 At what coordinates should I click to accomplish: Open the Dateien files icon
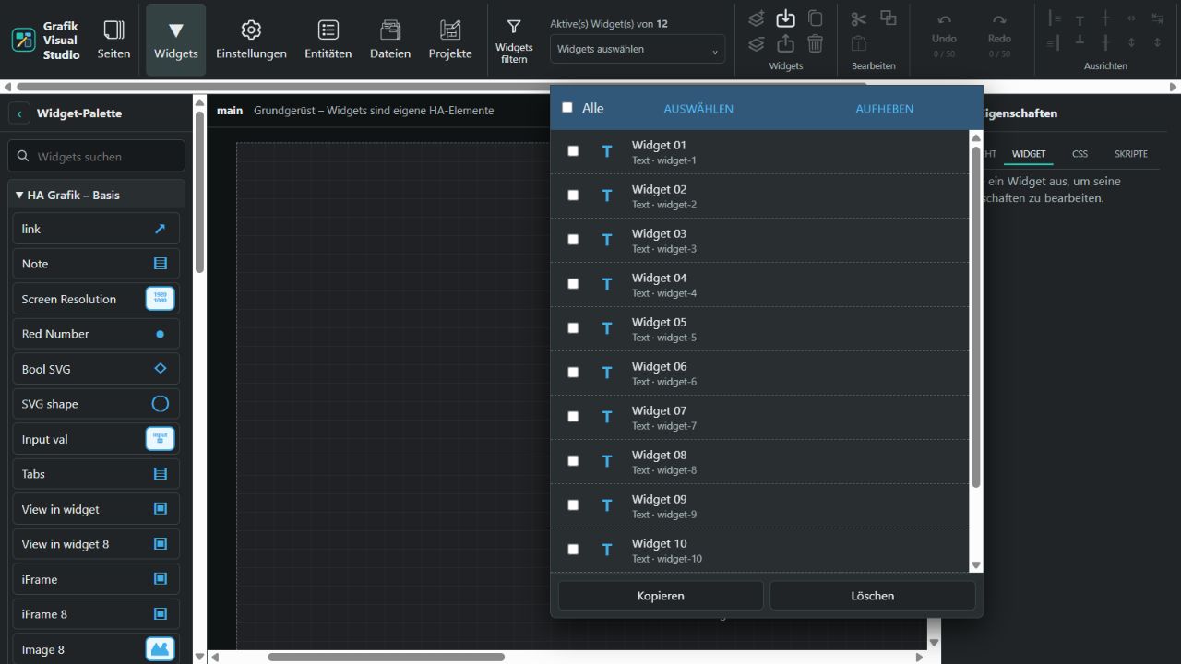point(390,30)
